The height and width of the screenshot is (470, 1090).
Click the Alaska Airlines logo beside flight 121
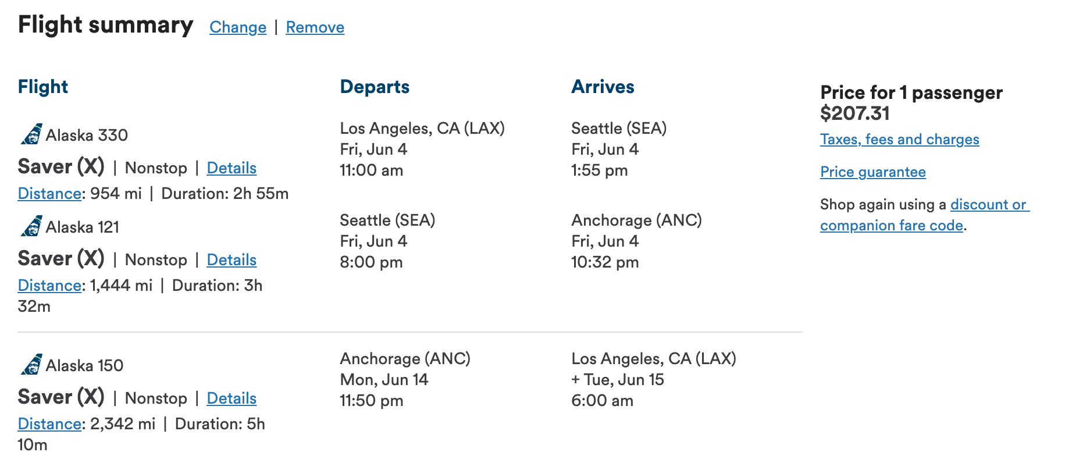pos(31,226)
